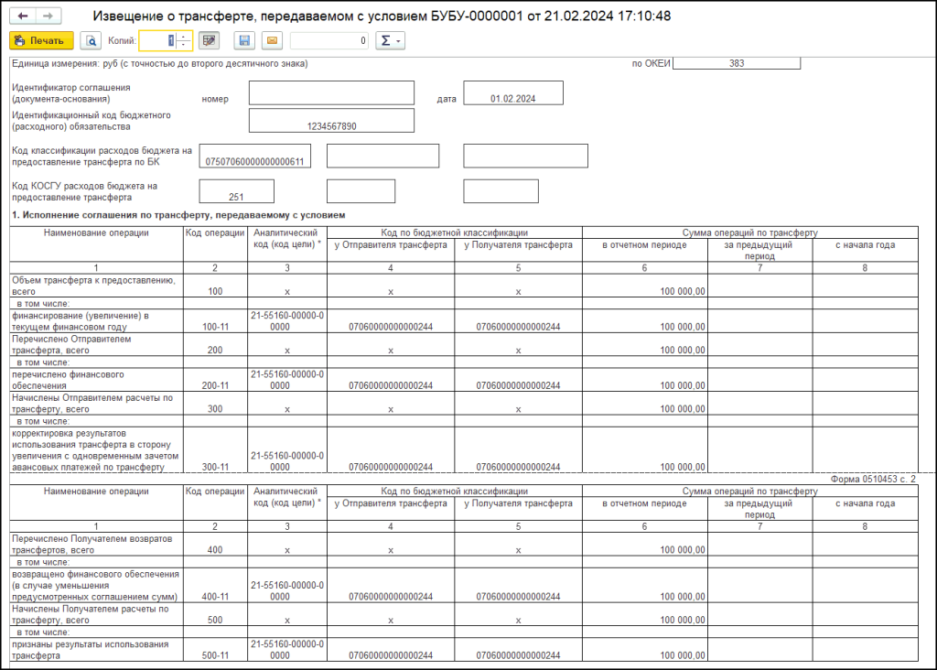The image size is (937, 670).
Task: Save document using floppy disk icon
Action: pyautogui.click(x=244, y=40)
